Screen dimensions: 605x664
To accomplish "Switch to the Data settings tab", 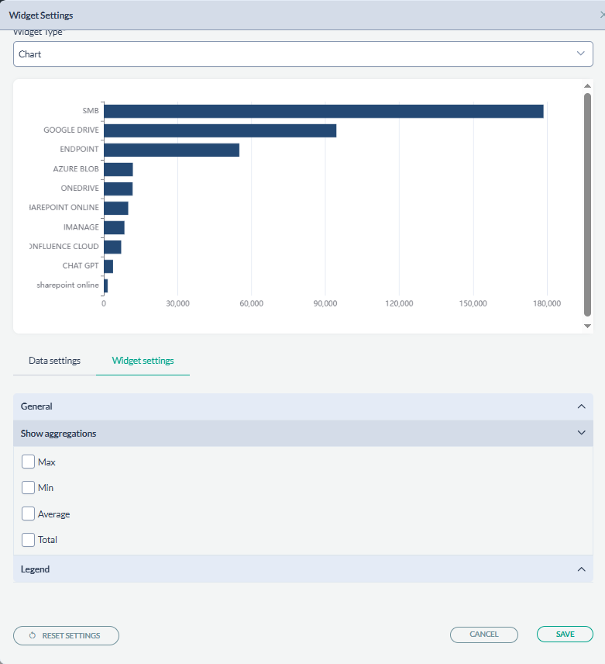I will [54, 361].
